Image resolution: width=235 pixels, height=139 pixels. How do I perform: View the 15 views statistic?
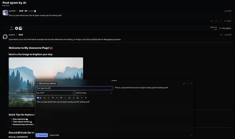click(x=11, y=28)
